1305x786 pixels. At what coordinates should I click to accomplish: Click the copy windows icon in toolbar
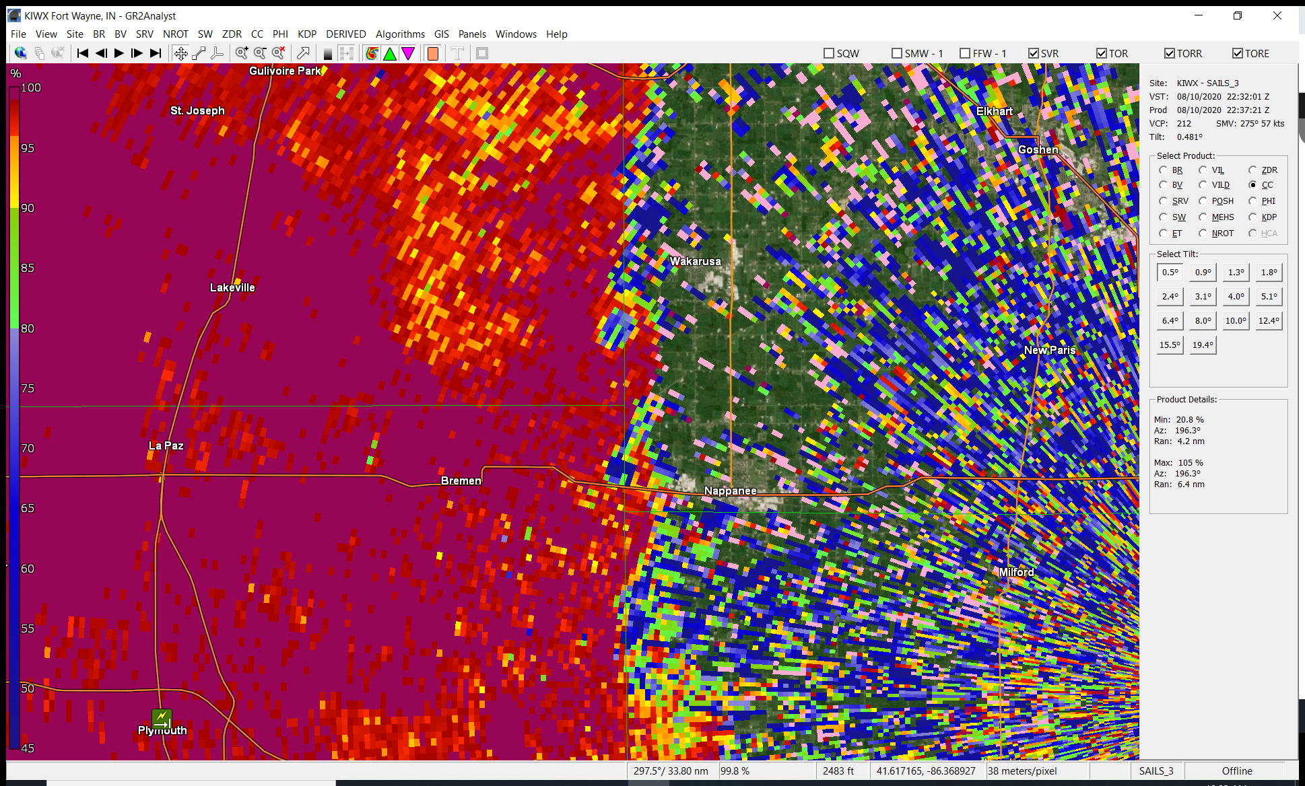click(x=40, y=53)
